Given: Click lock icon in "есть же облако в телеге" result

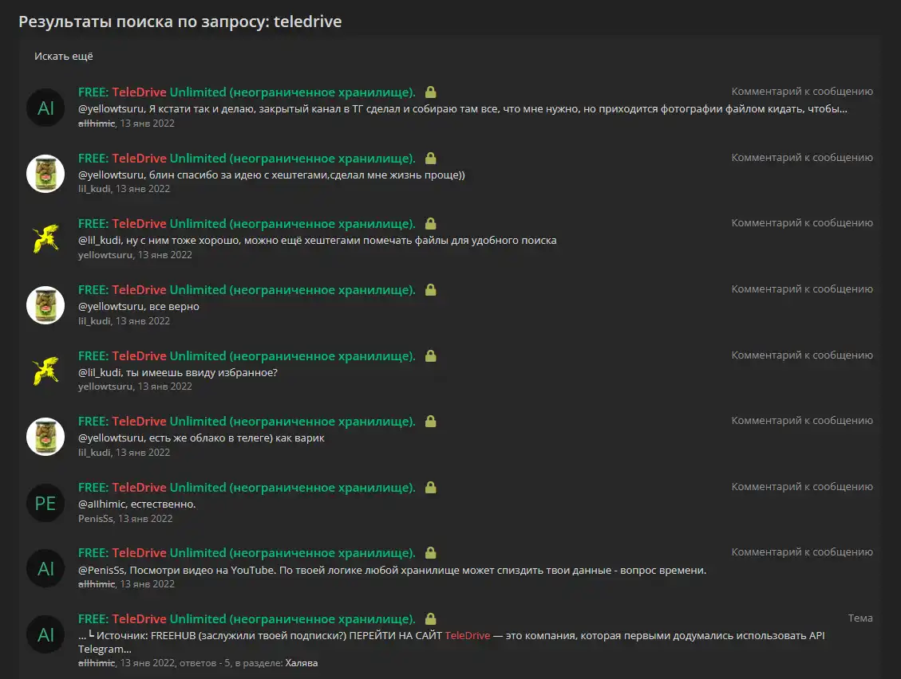Looking at the screenshot, I should point(430,421).
